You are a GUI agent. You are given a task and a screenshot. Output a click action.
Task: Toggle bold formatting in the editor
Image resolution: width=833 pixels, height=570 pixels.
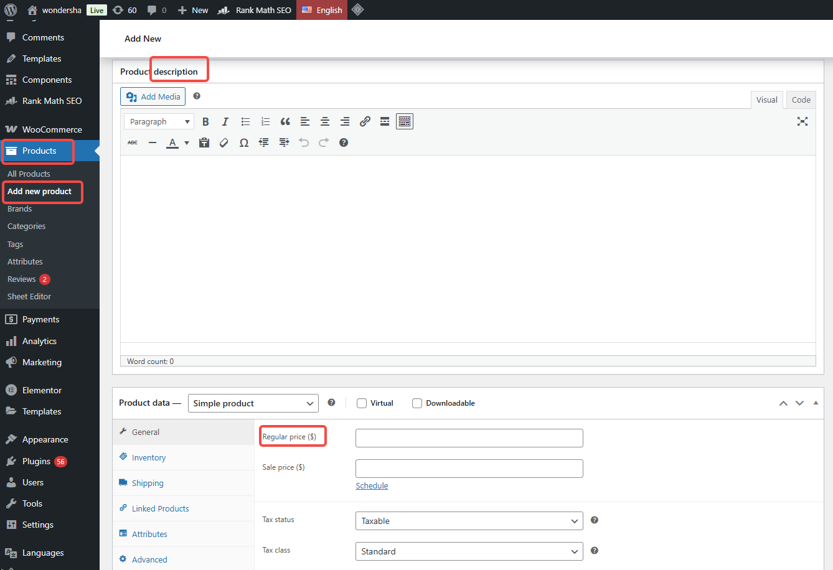tap(205, 121)
